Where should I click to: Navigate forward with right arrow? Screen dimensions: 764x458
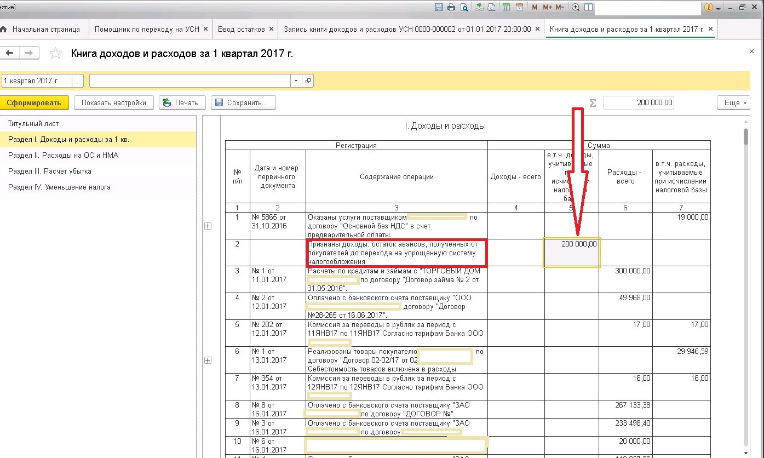pos(28,53)
